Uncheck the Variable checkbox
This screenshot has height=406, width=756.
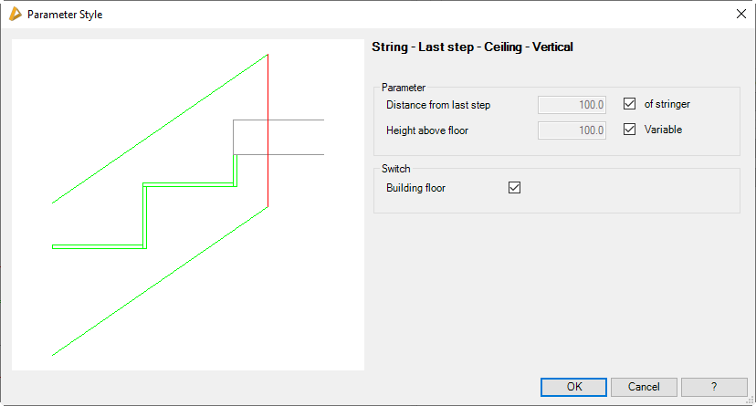(629, 130)
